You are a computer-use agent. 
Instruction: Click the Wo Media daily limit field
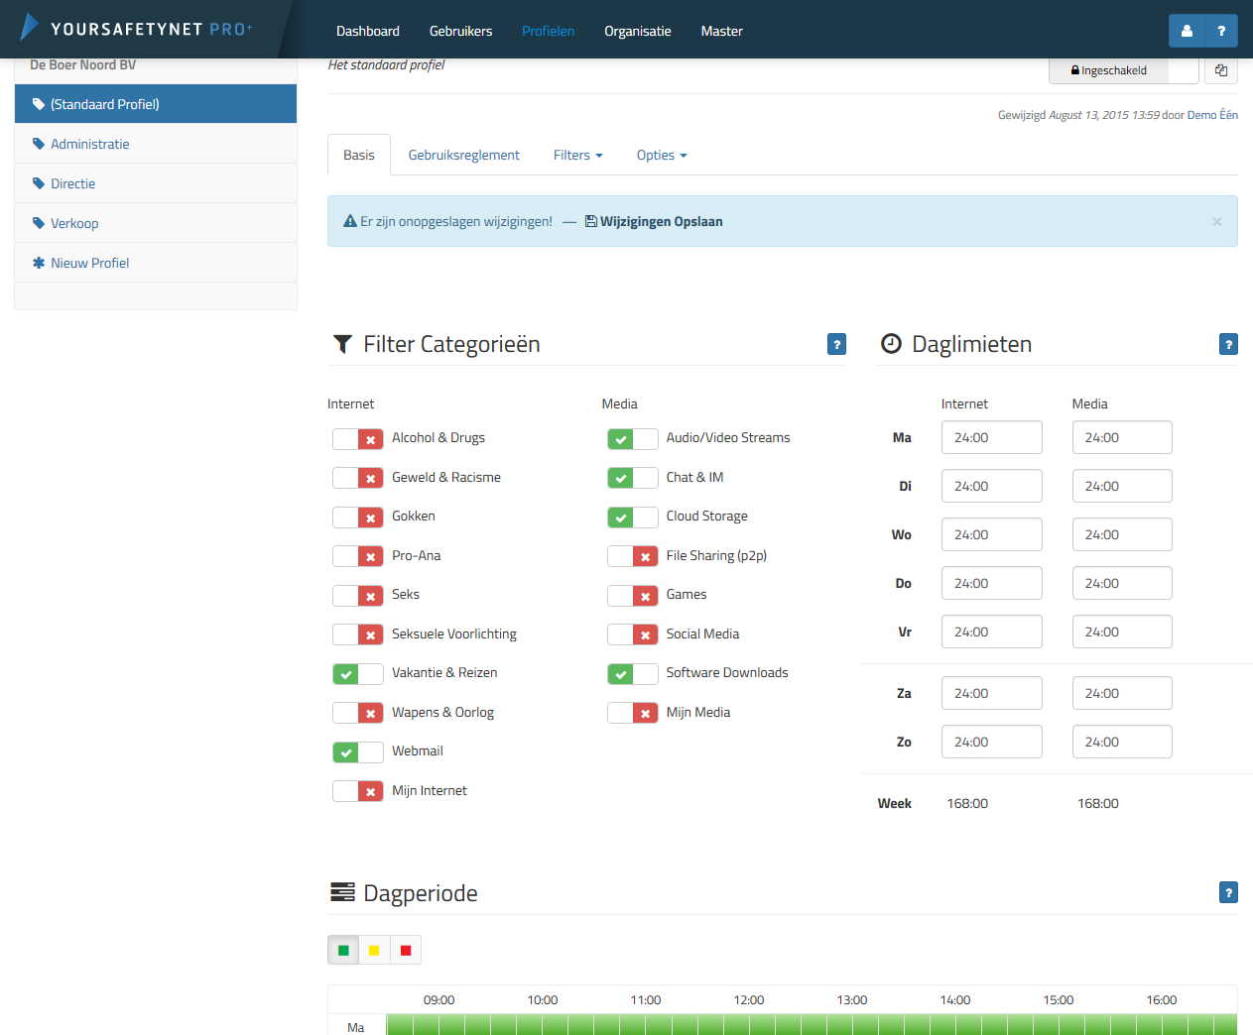(x=1122, y=534)
